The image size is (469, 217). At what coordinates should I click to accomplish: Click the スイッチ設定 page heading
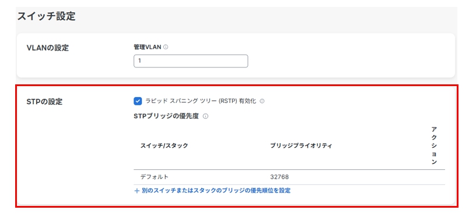point(46,16)
